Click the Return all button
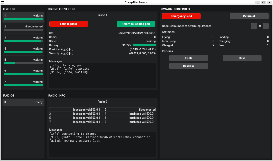 tap(249, 16)
